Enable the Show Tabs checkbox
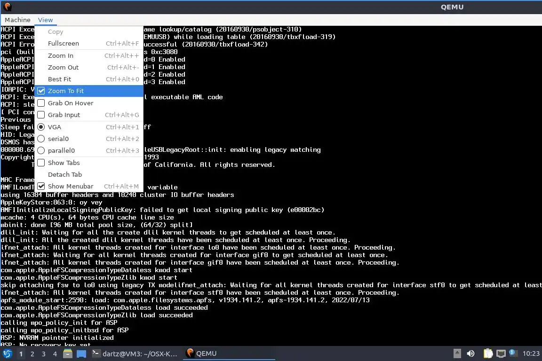Image resolution: width=542 pixels, height=361 pixels. [89, 163]
